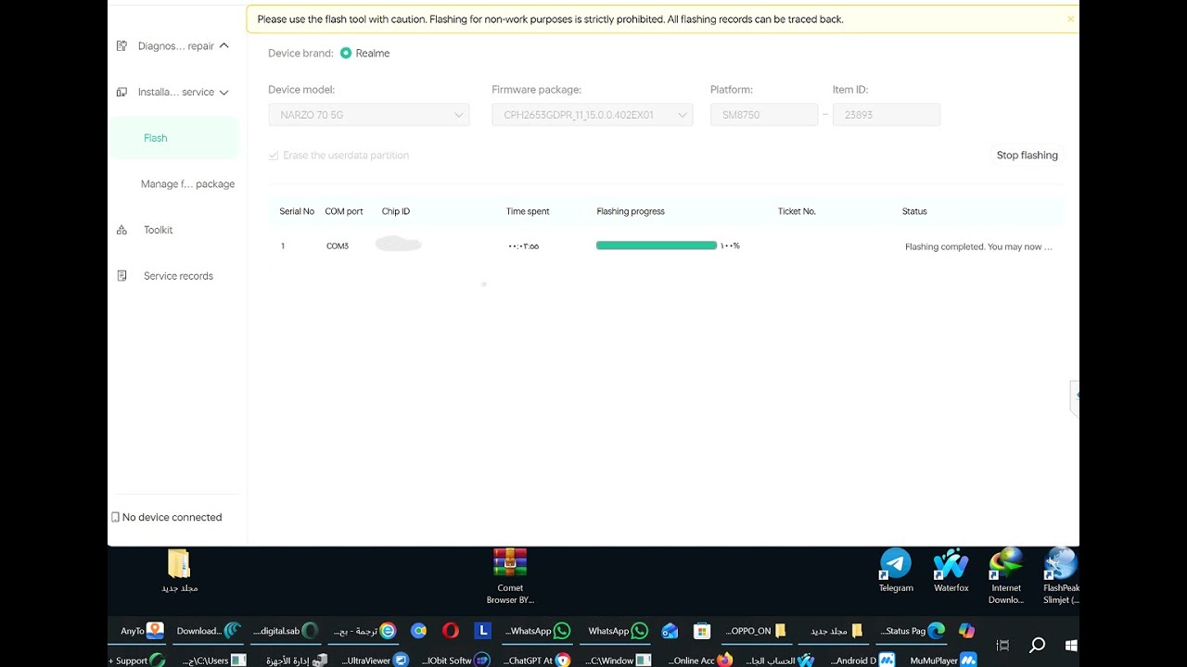This screenshot has width=1187, height=667.
Task: Switch to إدارة الأجهزة Device Manager in taskbar
Action: click(295, 661)
